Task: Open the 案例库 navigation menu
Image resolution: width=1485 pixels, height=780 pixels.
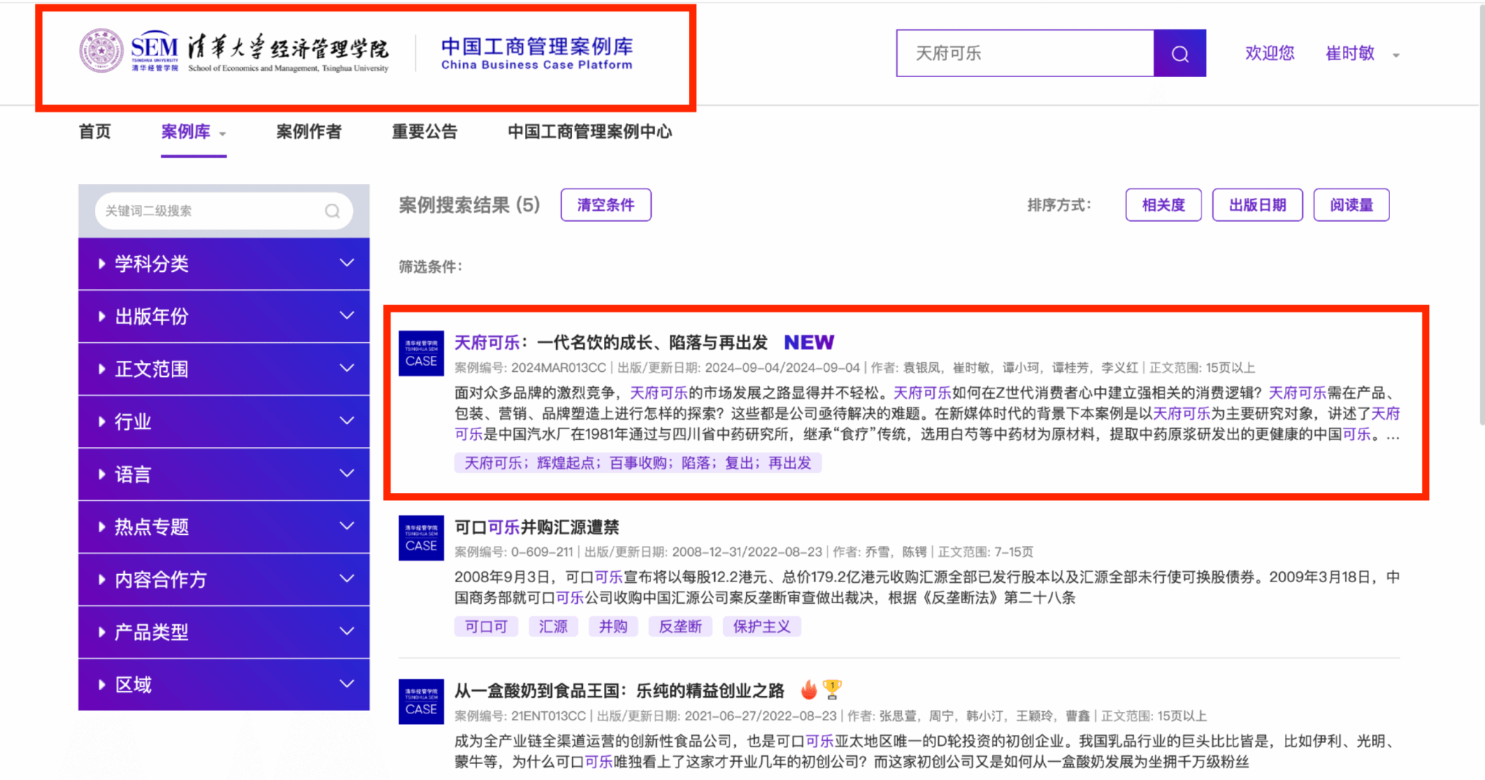Action: 192,132
